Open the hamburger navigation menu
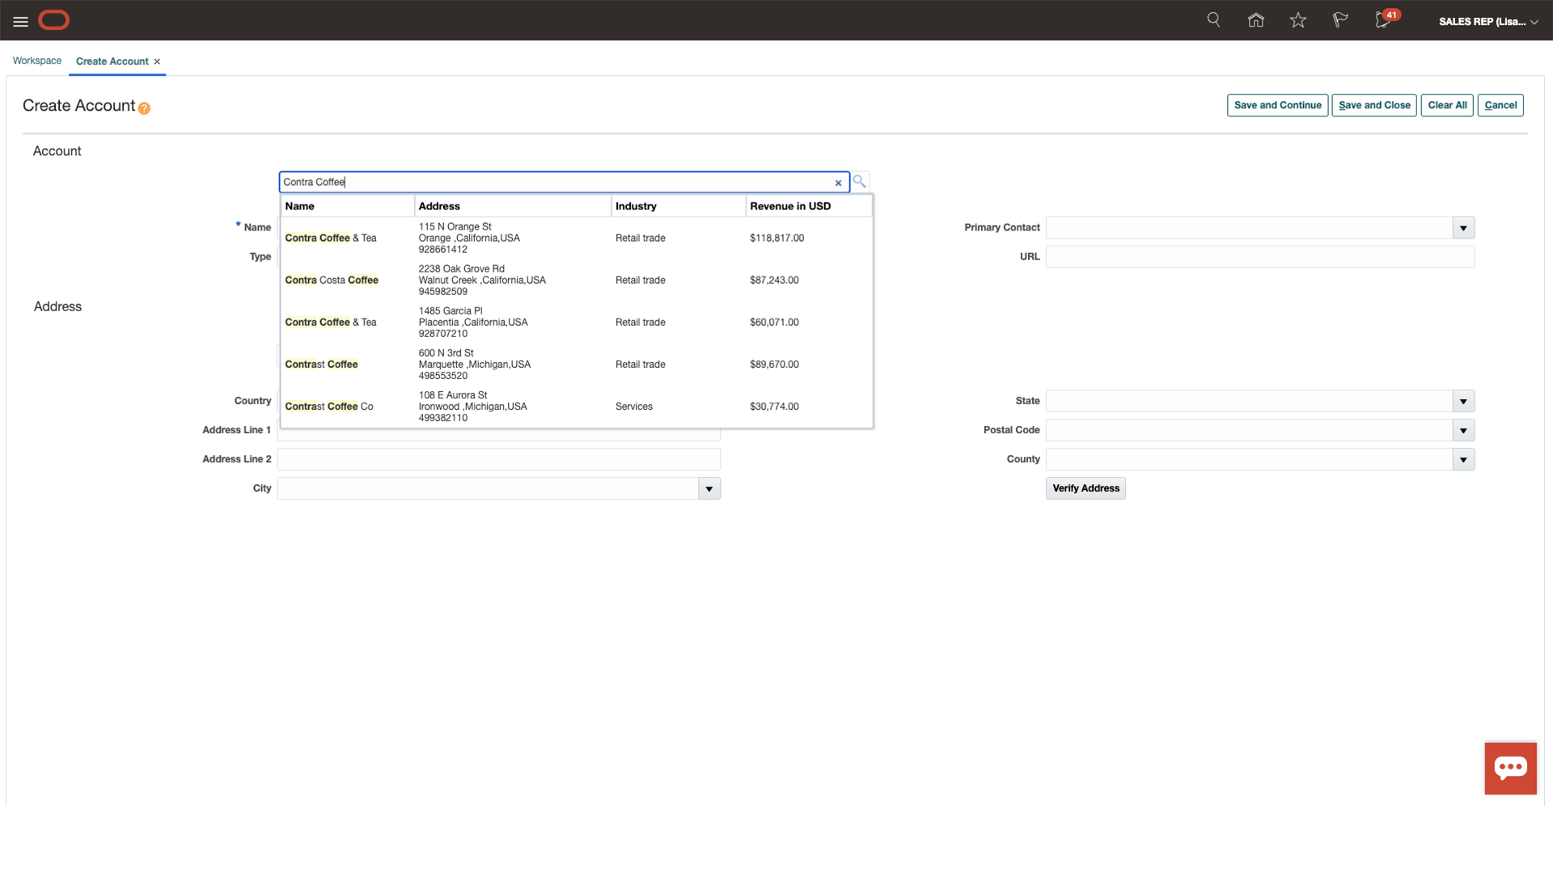The height and width of the screenshot is (873, 1553). 20,22
